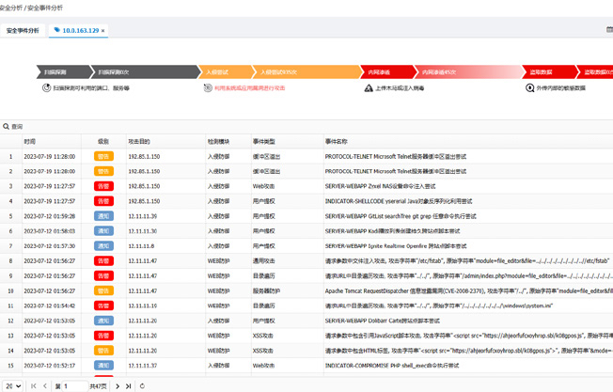Jump to the first page of results
Image resolution: width=613 pixels, height=392 pixels.
34,386
